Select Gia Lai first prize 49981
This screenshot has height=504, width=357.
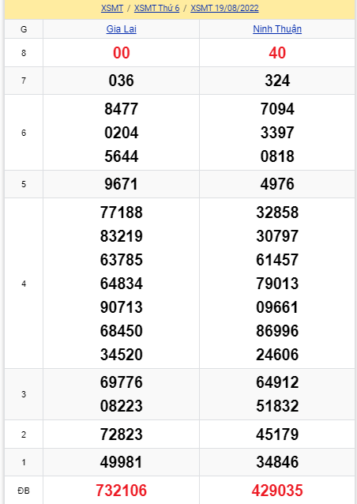tap(122, 462)
